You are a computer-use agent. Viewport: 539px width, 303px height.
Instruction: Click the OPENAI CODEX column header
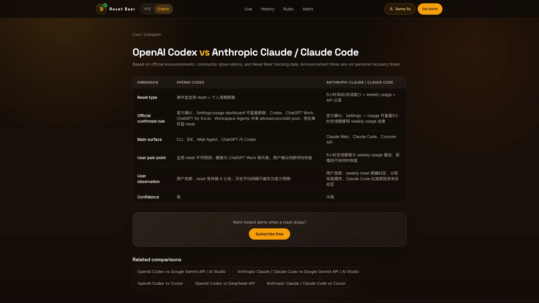[190, 82]
